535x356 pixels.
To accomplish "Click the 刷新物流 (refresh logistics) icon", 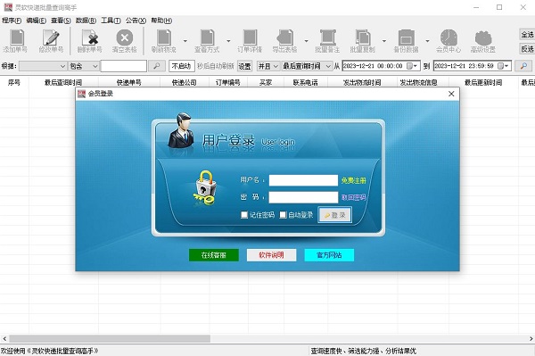I will (164, 41).
